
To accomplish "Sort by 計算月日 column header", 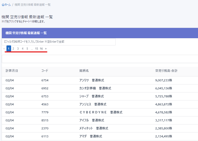I will (x=12, y=71).
